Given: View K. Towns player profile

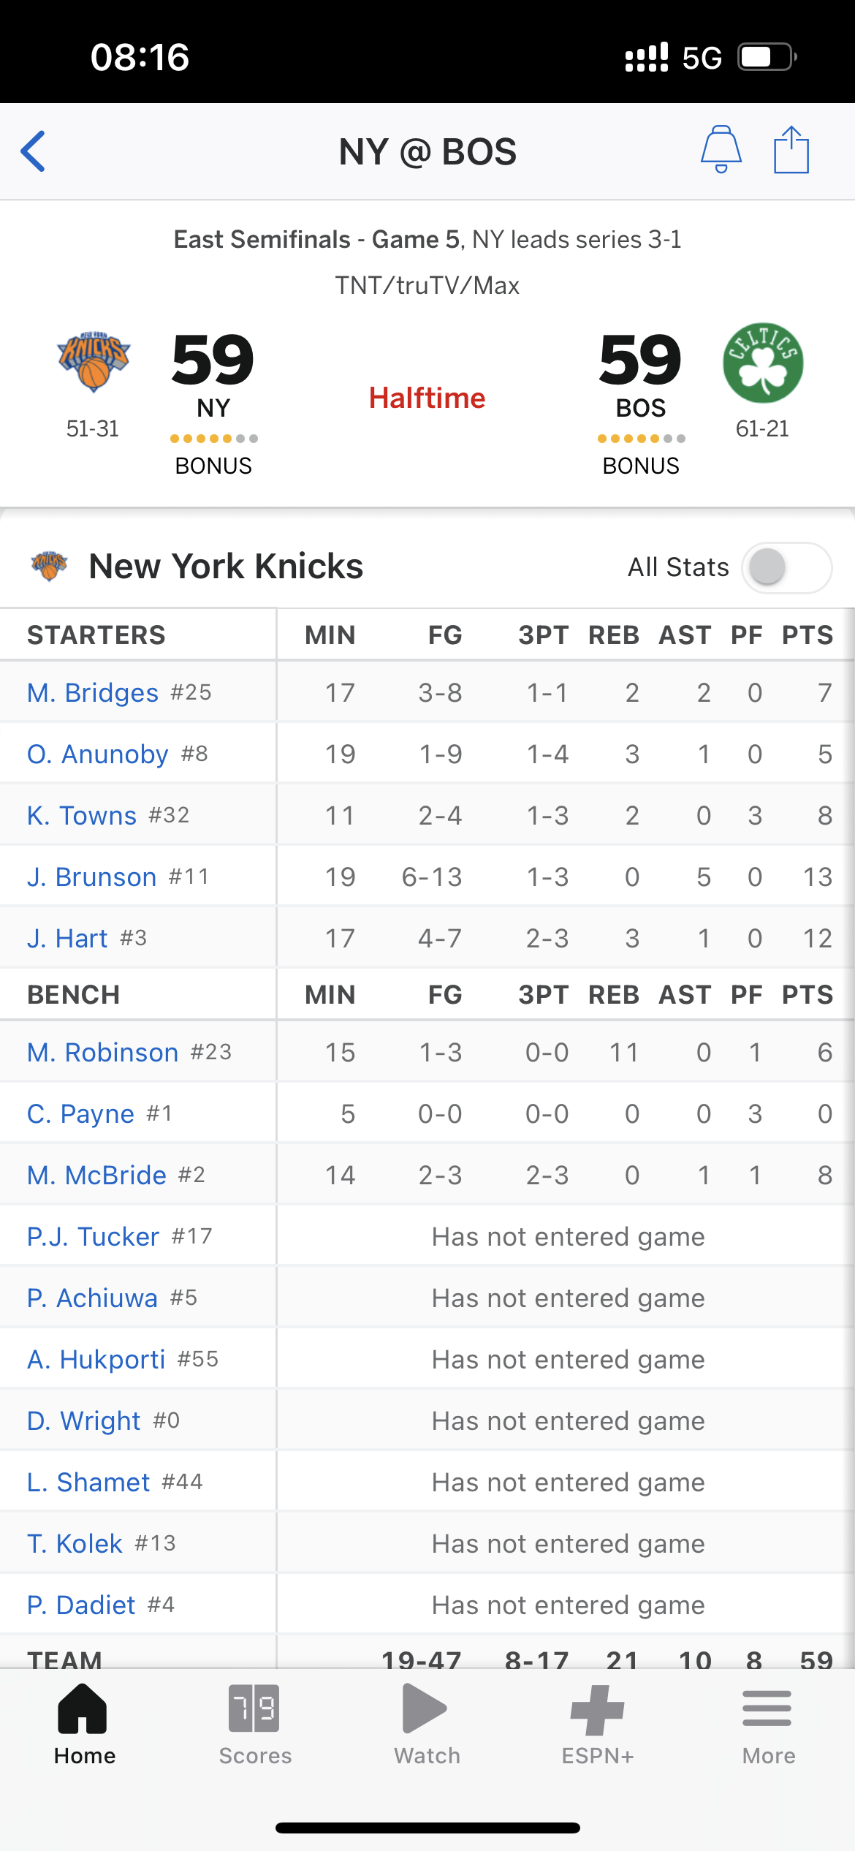Looking at the screenshot, I should point(82,815).
